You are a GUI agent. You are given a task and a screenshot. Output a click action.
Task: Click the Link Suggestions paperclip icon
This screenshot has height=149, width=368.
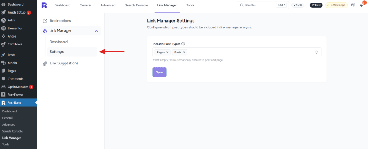pos(45,63)
